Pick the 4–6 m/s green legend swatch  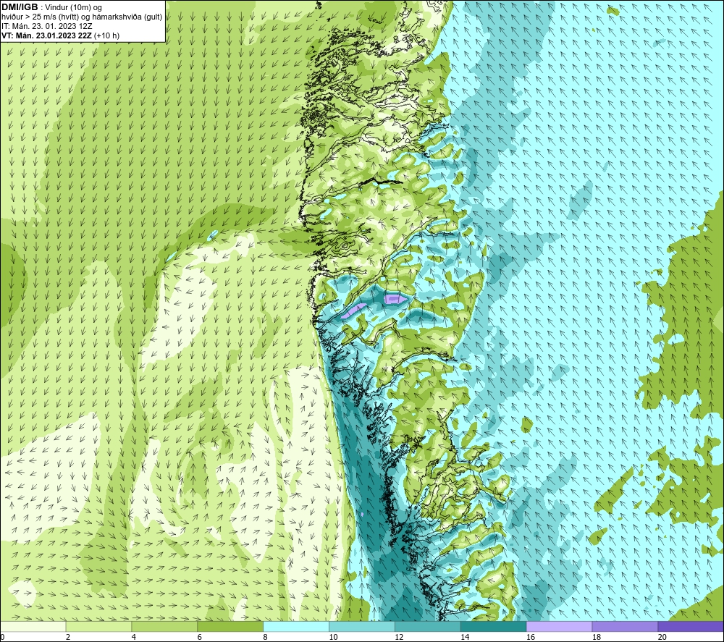164,627
